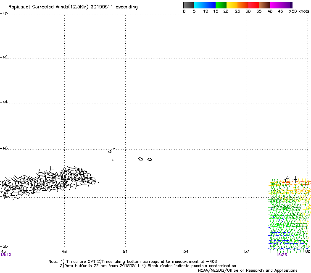Click the longitude label 48

64,252
